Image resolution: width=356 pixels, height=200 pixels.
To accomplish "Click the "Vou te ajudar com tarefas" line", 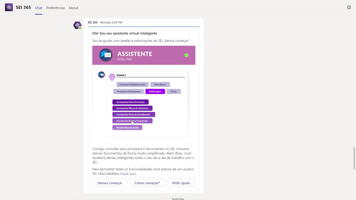I will [x=141, y=41].
